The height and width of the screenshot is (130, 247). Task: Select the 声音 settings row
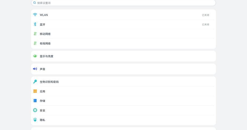pyautogui.click(x=43, y=69)
